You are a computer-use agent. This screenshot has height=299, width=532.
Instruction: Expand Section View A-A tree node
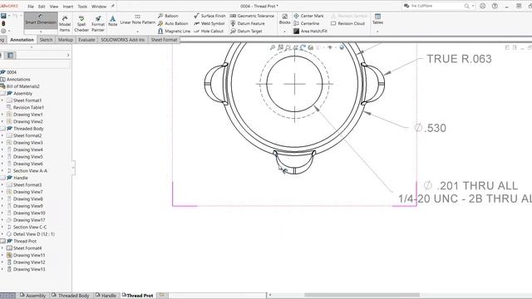(2, 171)
